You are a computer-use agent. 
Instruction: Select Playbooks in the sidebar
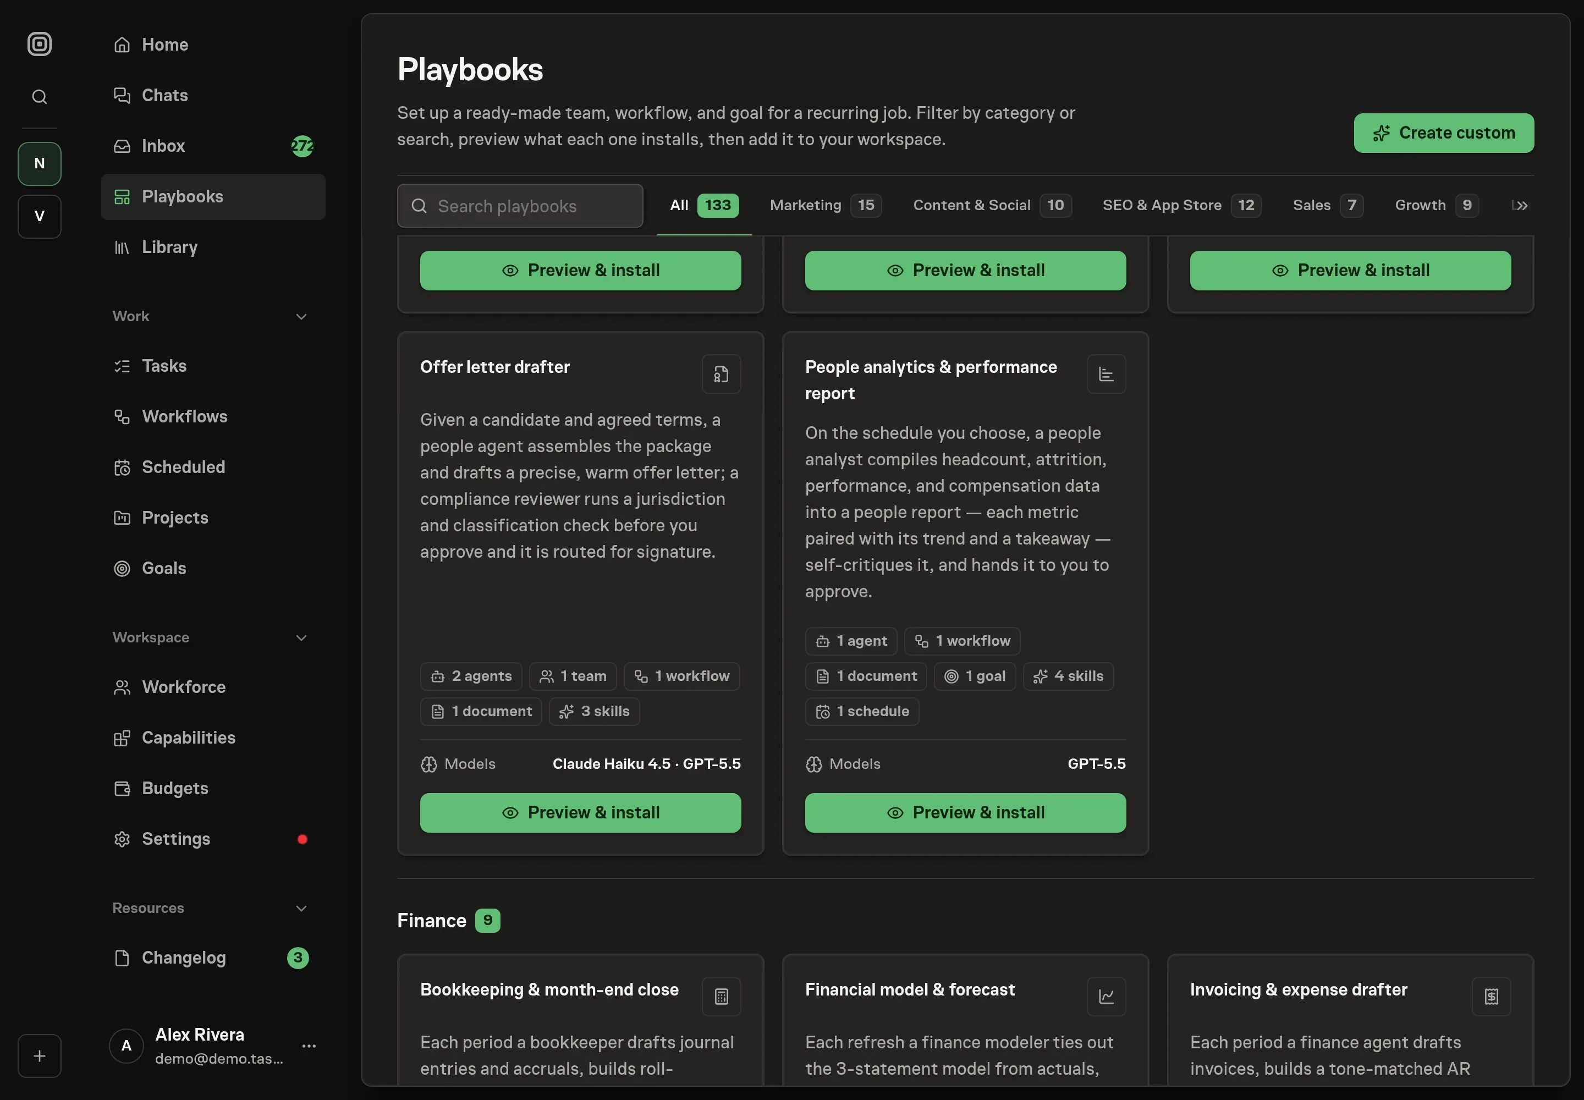pos(213,196)
